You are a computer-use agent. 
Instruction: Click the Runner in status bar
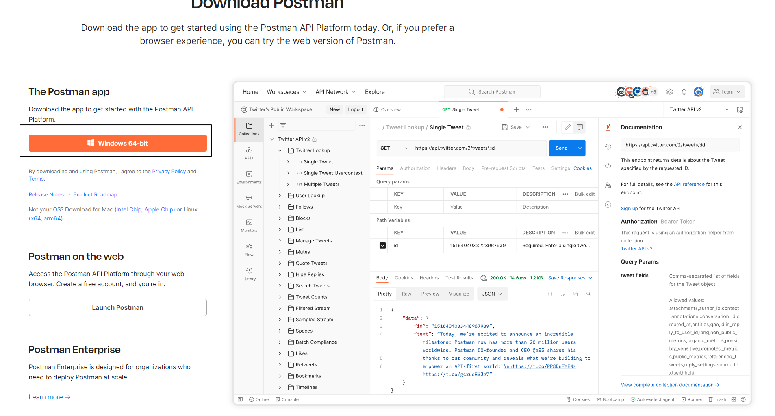pyautogui.click(x=692, y=399)
